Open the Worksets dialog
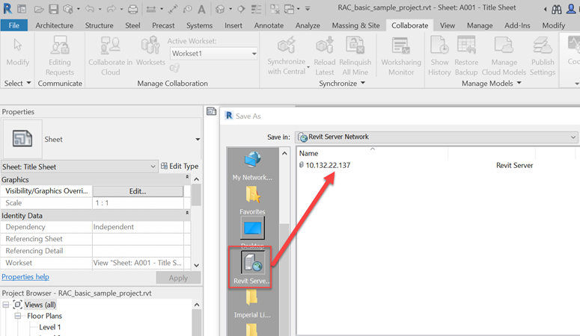 pyautogui.click(x=150, y=51)
